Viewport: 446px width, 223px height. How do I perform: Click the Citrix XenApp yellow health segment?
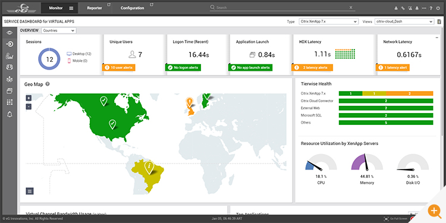(374, 93)
